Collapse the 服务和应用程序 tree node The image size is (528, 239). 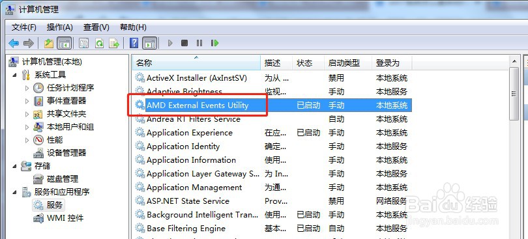[14, 192]
